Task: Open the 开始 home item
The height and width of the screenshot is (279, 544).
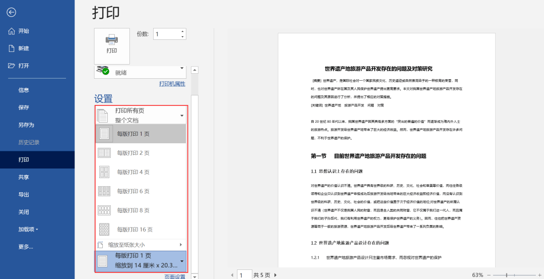Action: [x=24, y=31]
